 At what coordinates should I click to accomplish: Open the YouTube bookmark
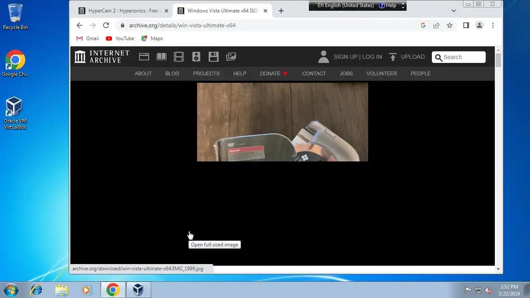click(120, 38)
